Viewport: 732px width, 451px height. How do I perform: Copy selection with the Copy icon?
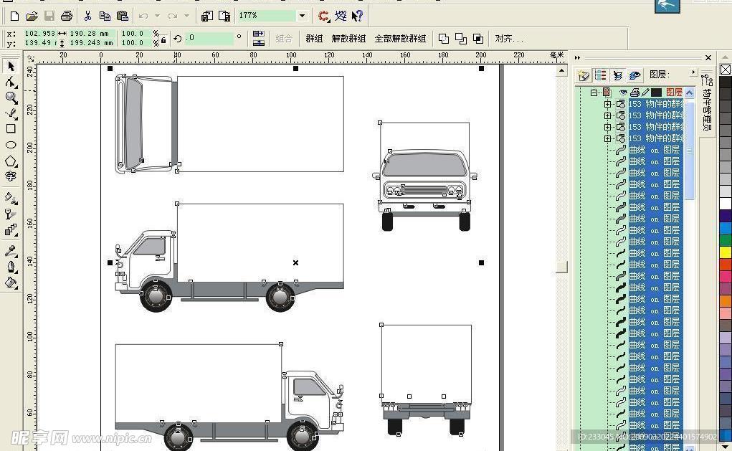point(105,16)
